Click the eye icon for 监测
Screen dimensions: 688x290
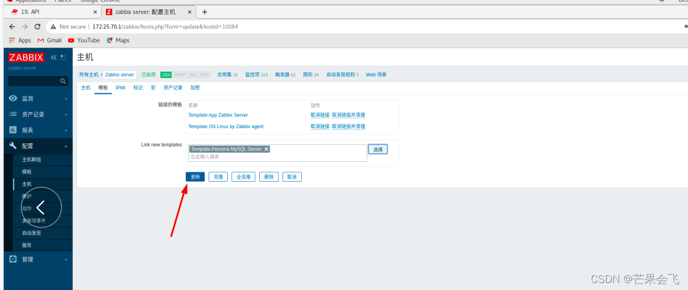(x=13, y=98)
